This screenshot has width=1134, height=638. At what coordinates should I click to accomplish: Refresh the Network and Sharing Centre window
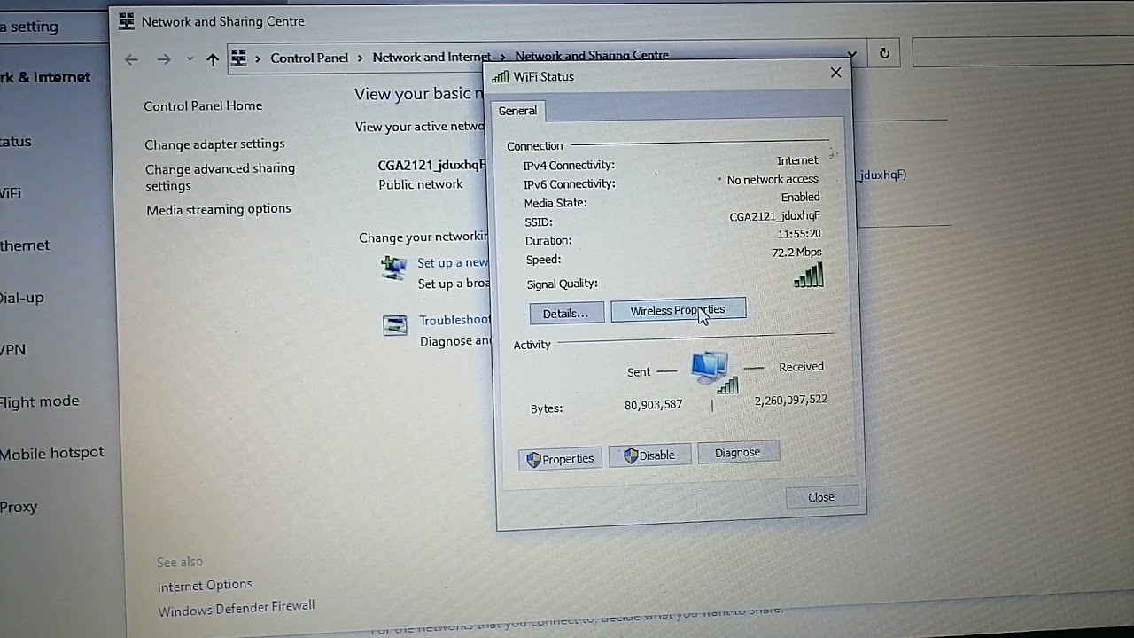[884, 53]
